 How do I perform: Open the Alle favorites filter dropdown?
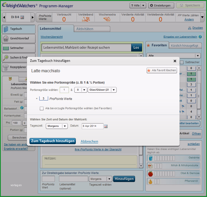tap(173, 56)
